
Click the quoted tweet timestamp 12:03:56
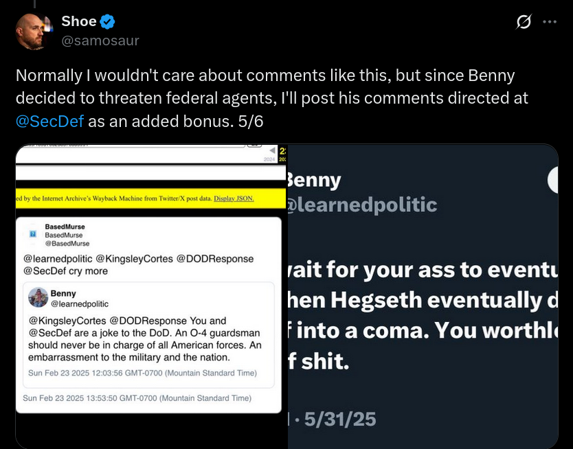142,373
